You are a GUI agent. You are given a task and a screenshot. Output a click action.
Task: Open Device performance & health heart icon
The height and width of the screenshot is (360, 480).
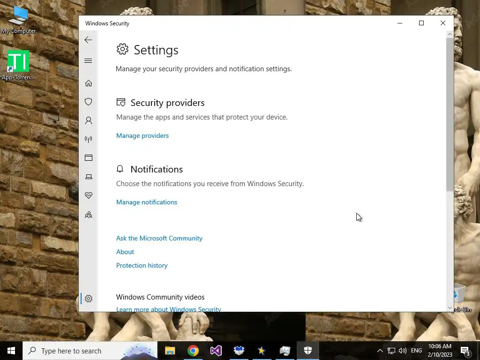[89, 195]
